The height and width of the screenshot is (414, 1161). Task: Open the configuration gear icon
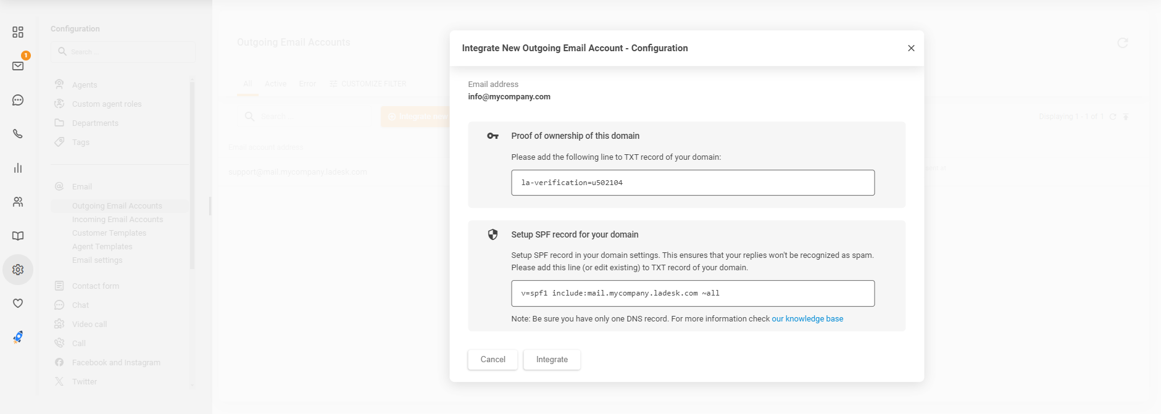tap(18, 270)
